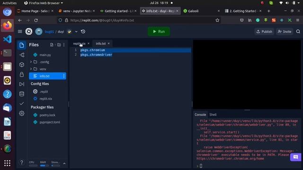Switch to the Shell tab
Viewport: 303px width, 170px height.
point(213,114)
